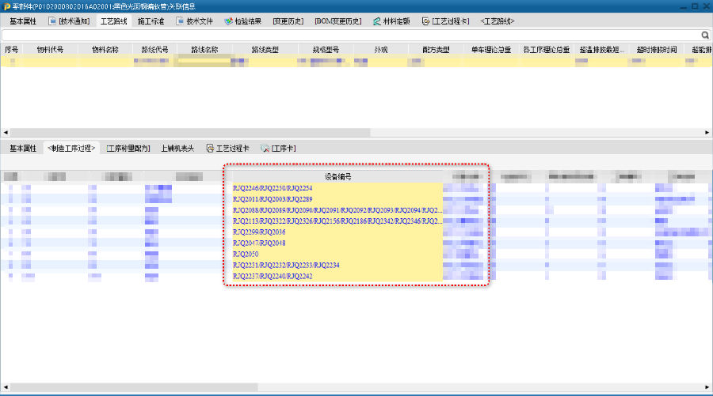Click the [技术通知] tab document icon
713x396 pixels.
pos(52,21)
